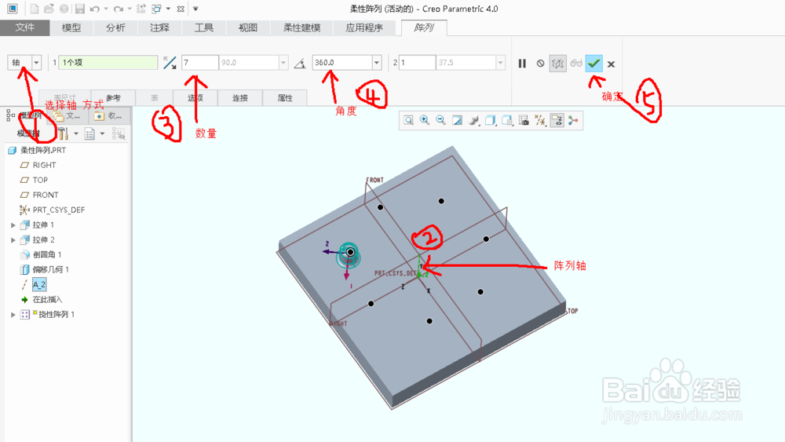Click the Save disk icon
Viewport: 785px width, 442px height.
79,9
